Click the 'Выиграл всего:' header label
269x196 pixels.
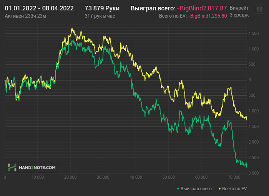[153, 8]
